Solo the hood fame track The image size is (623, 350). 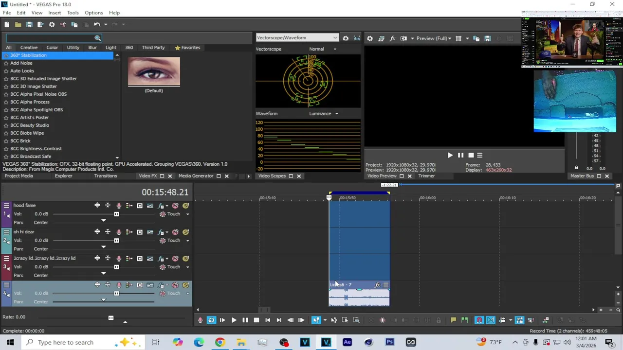tap(185, 206)
